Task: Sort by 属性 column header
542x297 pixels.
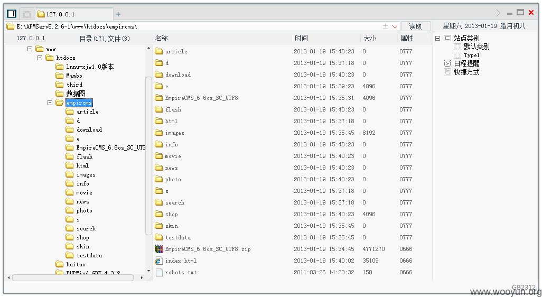Action: (x=407, y=39)
